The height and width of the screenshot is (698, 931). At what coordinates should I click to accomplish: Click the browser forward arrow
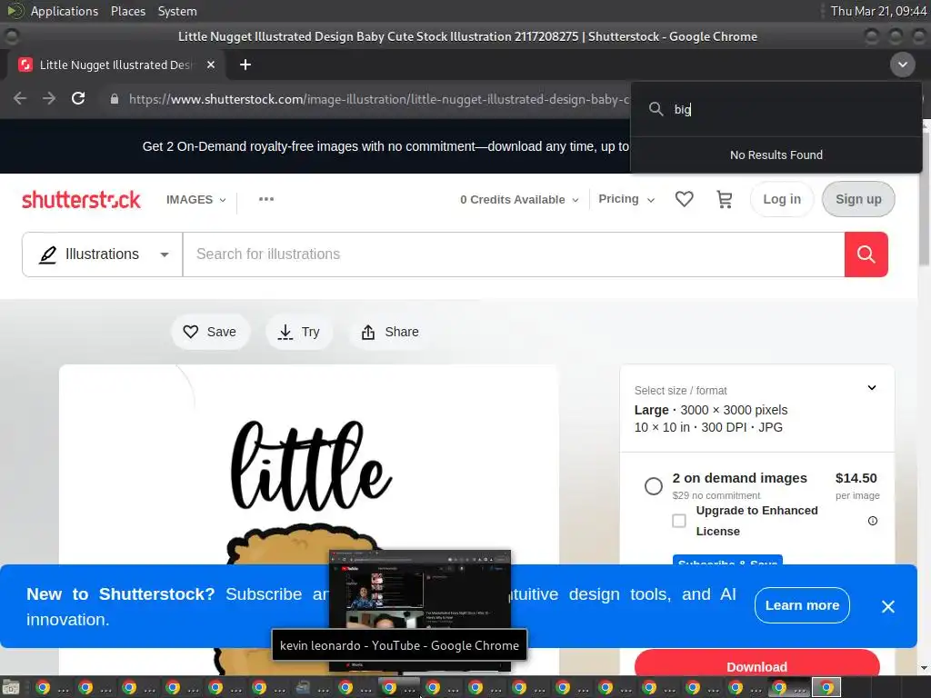(x=49, y=98)
